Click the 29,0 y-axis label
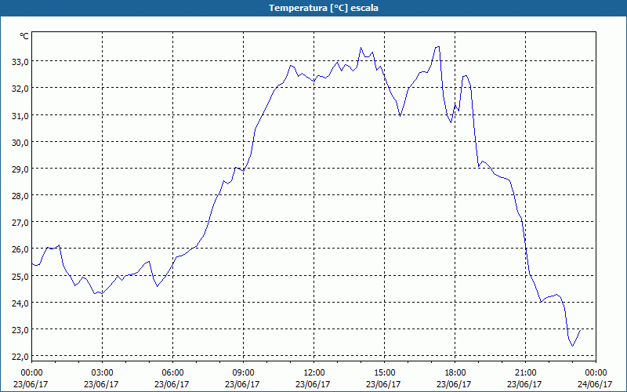The width and height of the screenshot is (627, 392). click(19, 169)
